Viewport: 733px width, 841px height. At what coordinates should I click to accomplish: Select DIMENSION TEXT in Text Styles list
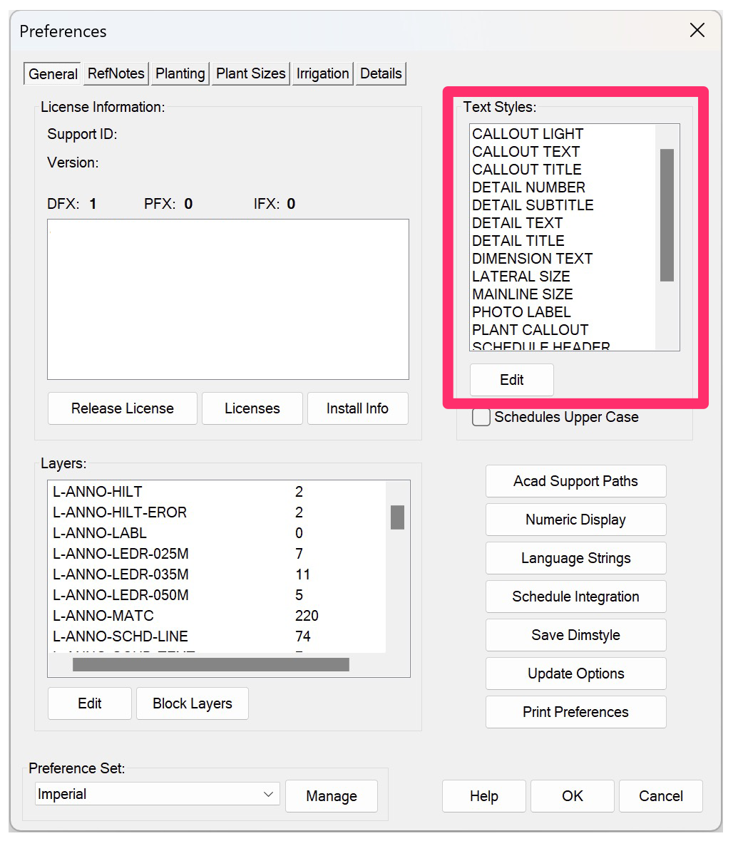click(532, 259)
